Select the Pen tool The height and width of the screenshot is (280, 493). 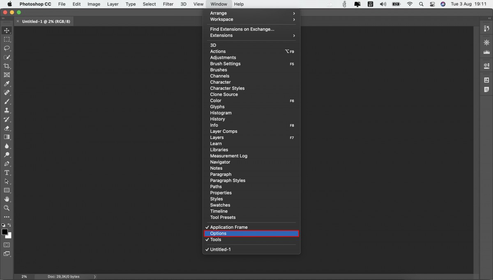coord(7,164)
